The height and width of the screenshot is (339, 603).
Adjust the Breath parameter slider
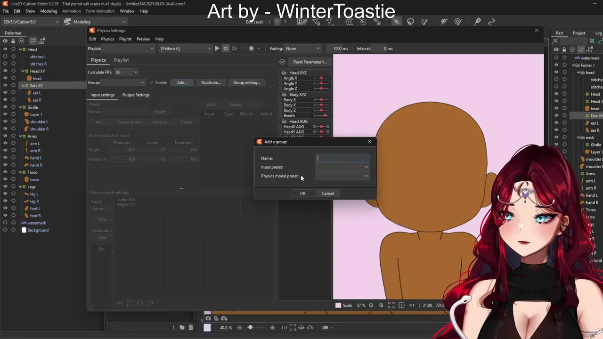[321, 116]
